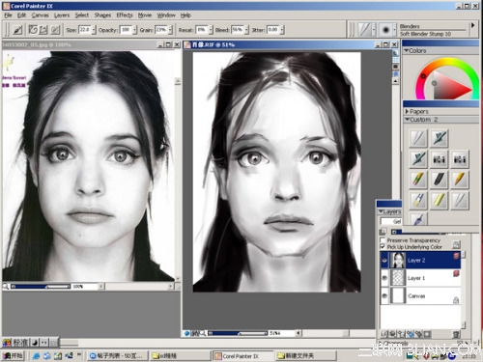Choose the multicolor pencil brush icon
Image resolution: width=483 pixels, height=362 pixels.
pos(418,180)
